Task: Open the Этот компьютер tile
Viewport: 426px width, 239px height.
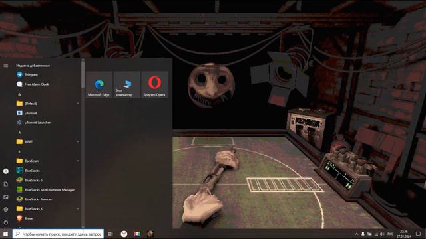Action: 127,84
